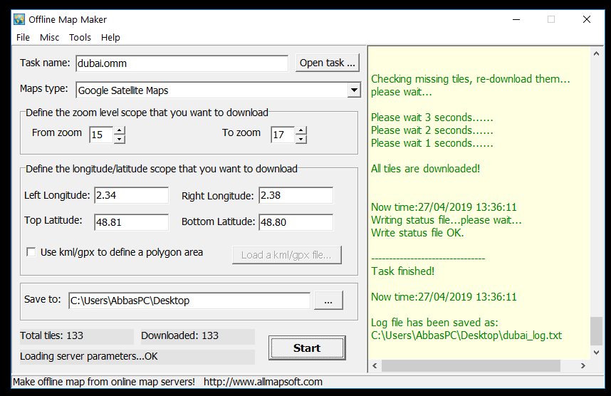Decrease the To zoom value
Image resolution: width=611 pixels, height=396 pixels.
[301, 139]
